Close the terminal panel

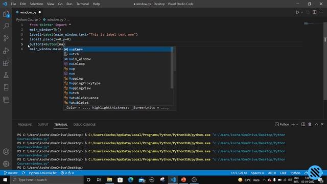tap(322, 124)
